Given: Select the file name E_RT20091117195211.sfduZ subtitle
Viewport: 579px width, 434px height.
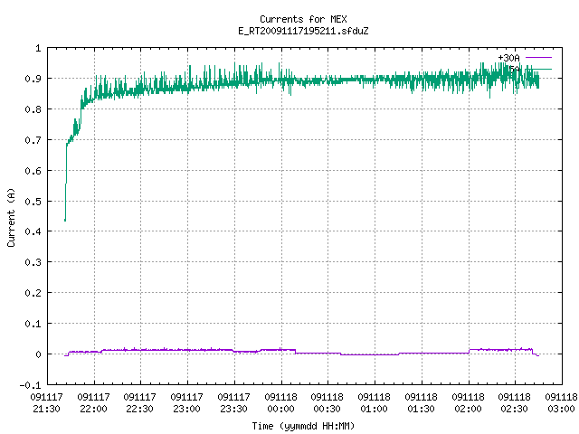Looking at the screenshot, I should [303, 31].
